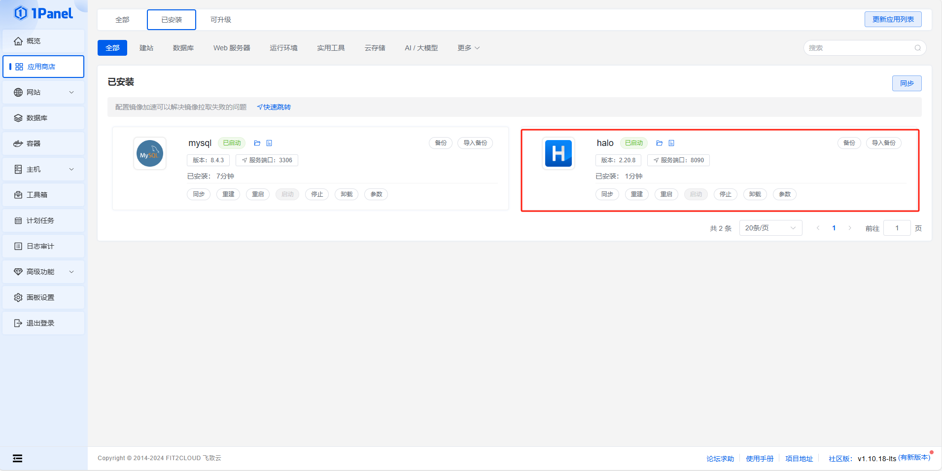Viewport: 942px width, 471px height.
Task: Click 重启 for halo
Action: [666, 194]
